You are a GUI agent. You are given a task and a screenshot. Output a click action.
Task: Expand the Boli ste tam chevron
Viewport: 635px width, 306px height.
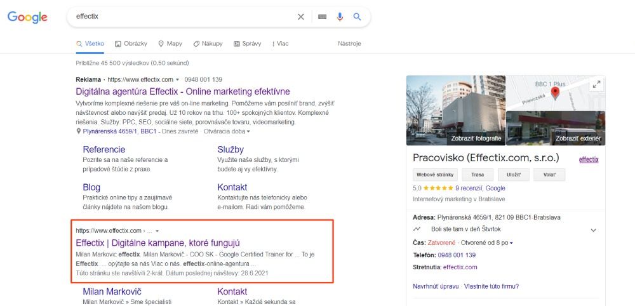pos(593,230)
